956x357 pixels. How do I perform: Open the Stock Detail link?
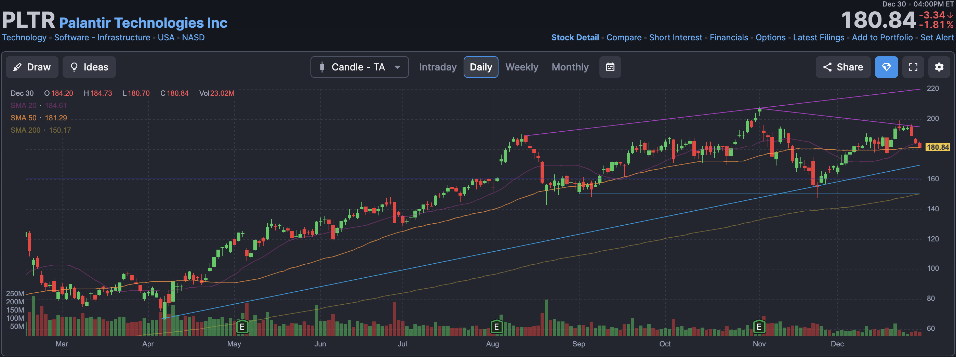(575, 38)
